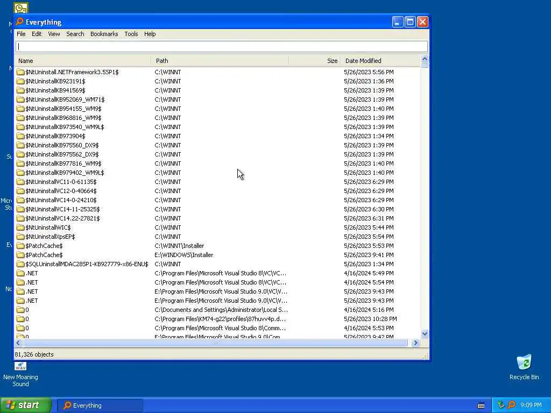Click folder icon of $NtUninstallKB923191$
The width and height of the screenshot is (551, 413).
pyautogui.click(x=20, y=81)
